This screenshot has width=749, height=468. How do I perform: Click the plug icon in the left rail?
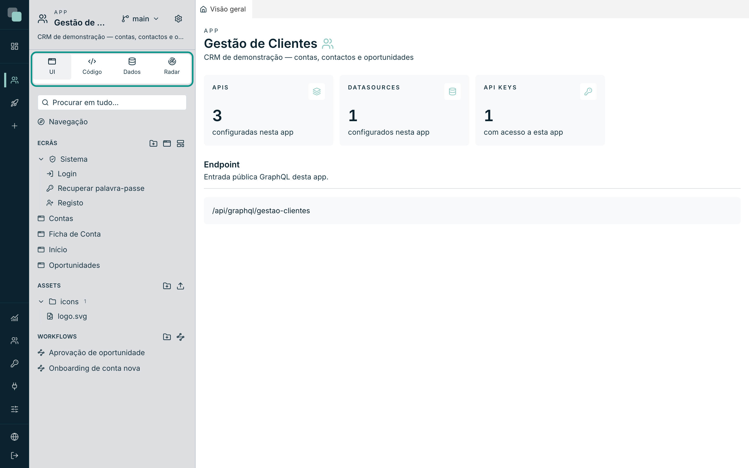(15, 386)
